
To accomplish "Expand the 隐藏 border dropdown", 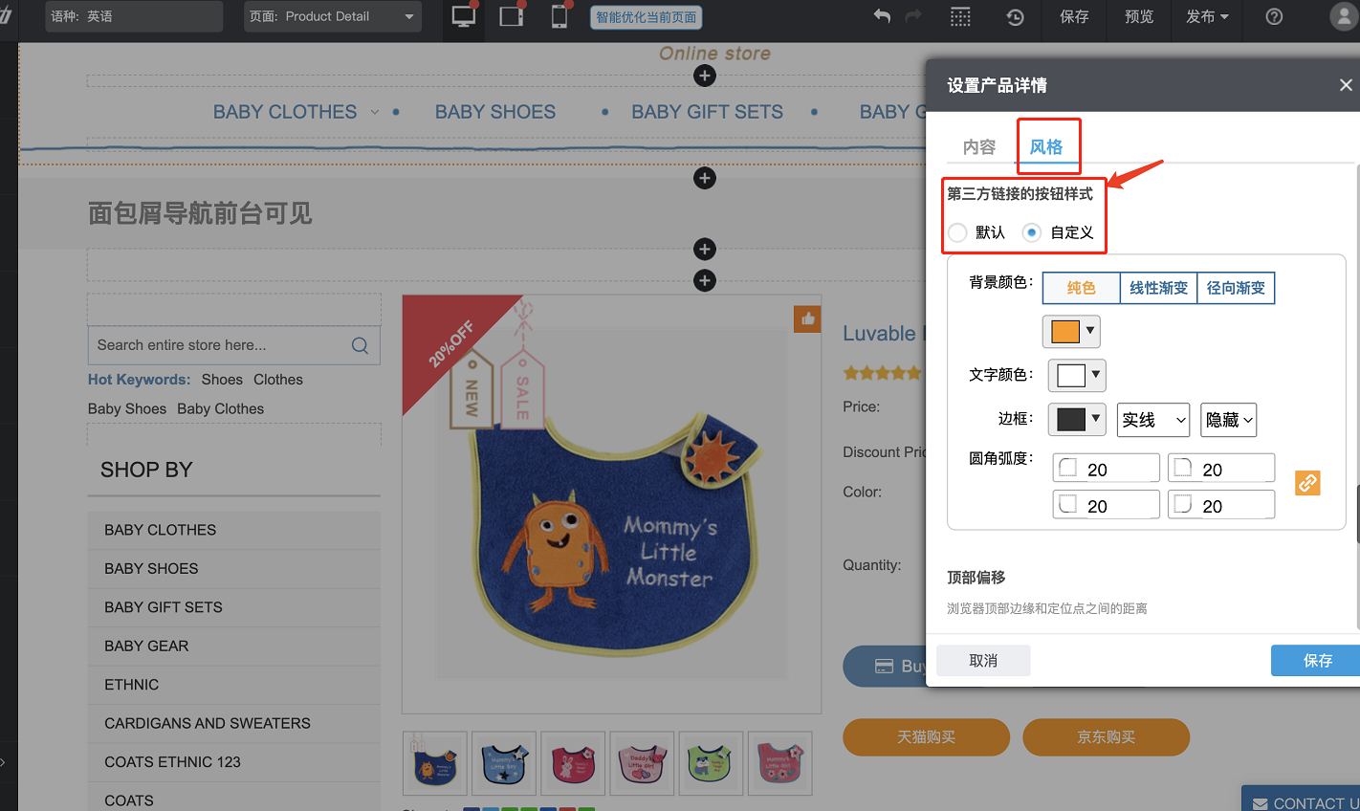I will [x=1228, y=420].
